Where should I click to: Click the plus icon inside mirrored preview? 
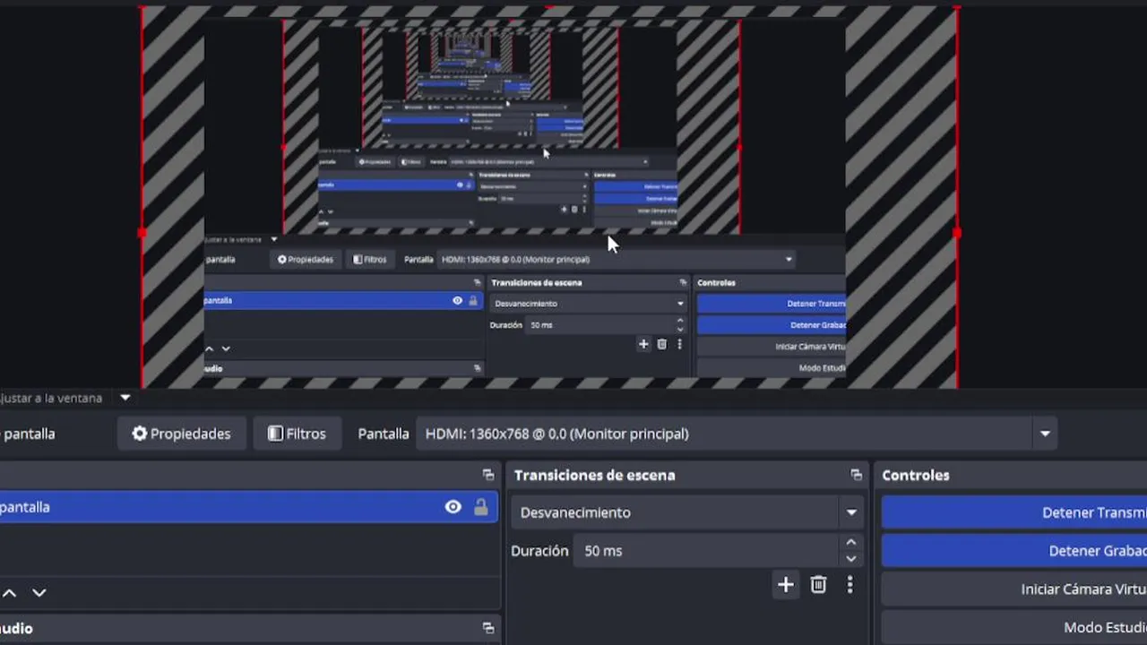point(643,344)
